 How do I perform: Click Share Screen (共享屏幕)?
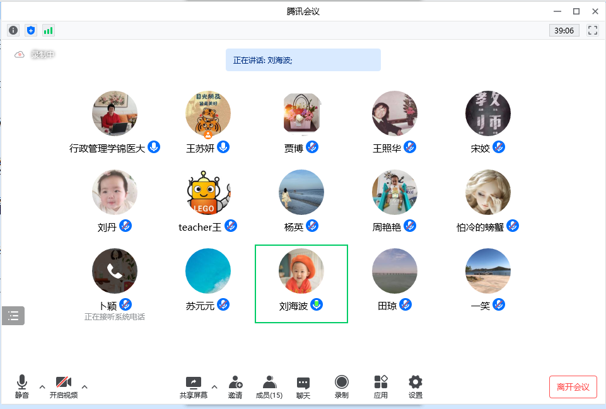[193, 386]
